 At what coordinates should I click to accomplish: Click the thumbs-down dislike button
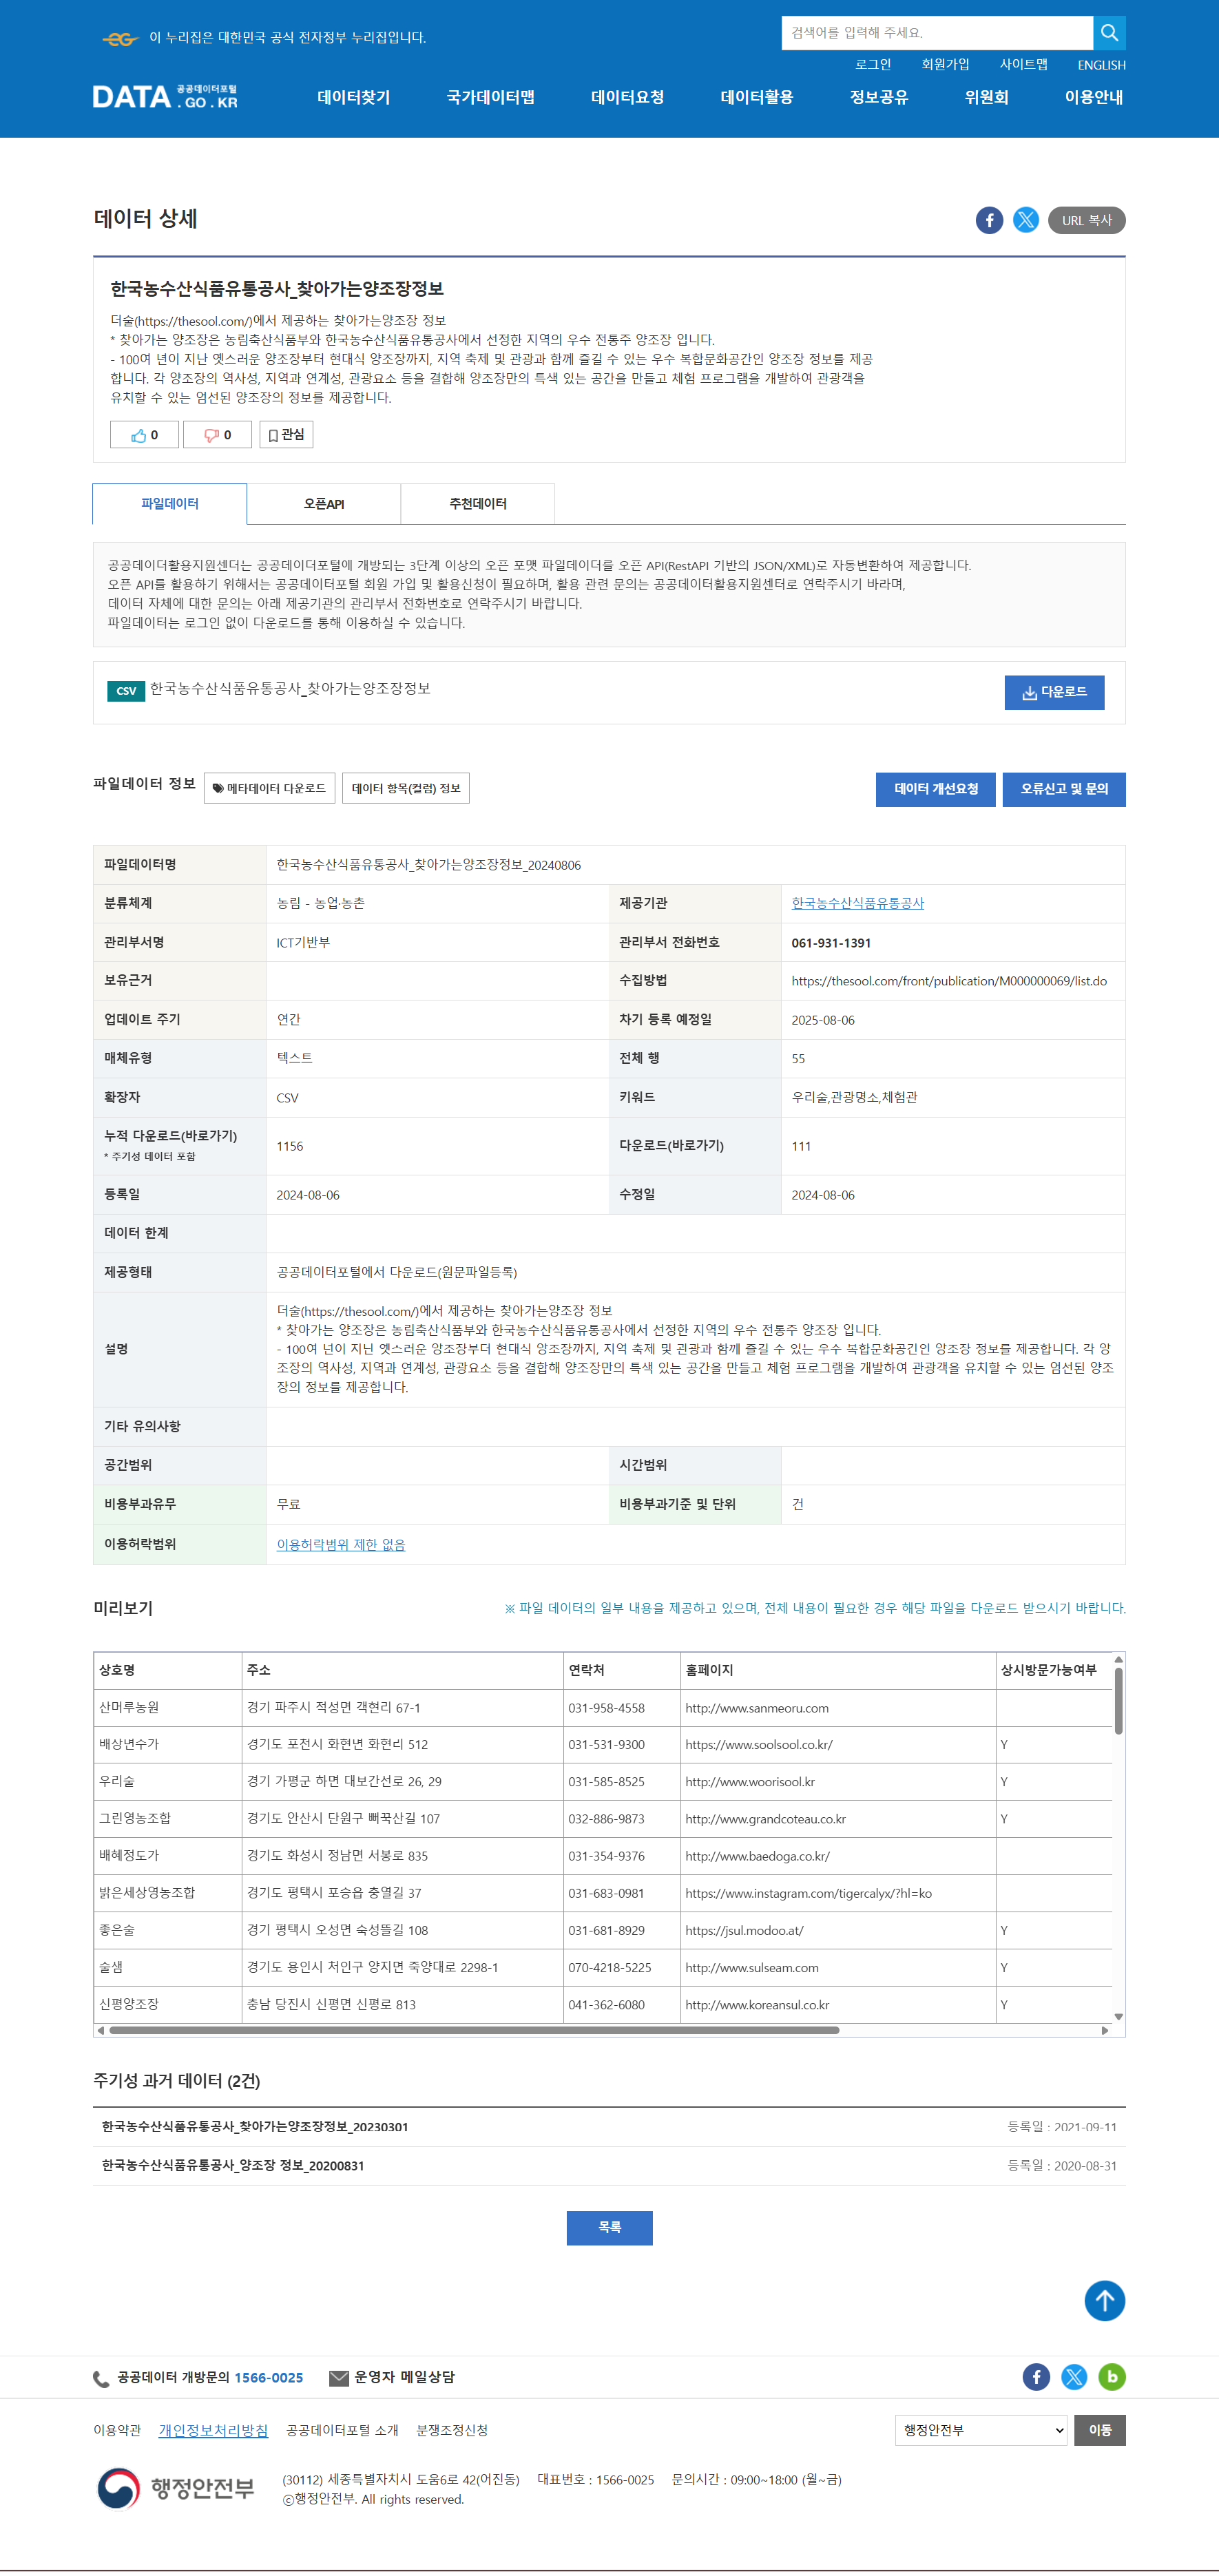pyautogui.click(x=217, y=435)
